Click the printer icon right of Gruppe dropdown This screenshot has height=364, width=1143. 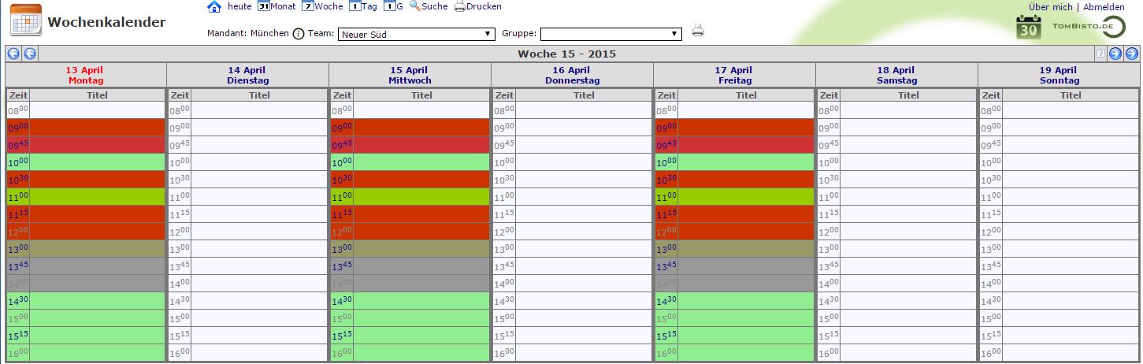click(x=697, y=32)
